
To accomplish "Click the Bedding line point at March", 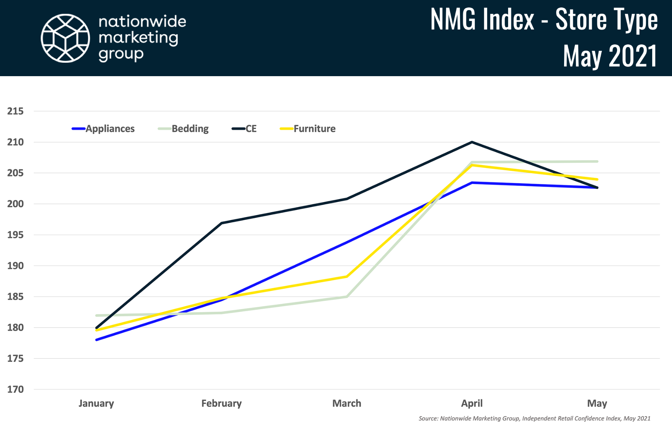I will [347, 297].
